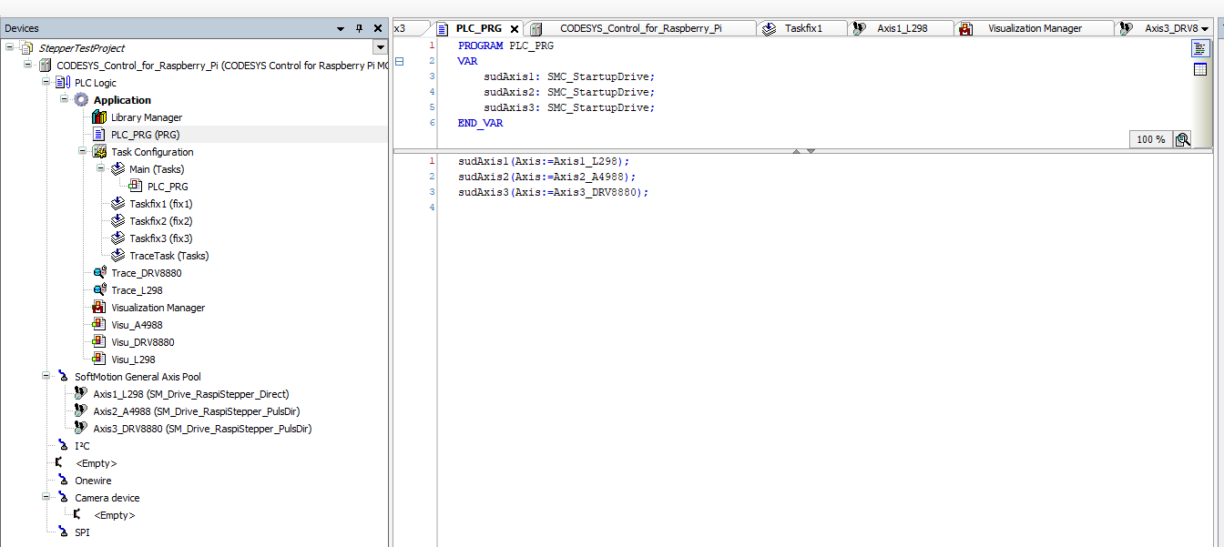This screenshot has height=547, width=1224.
Task: Pin the Devices panel with auto-hide toggle
Action: click(359, 28)
